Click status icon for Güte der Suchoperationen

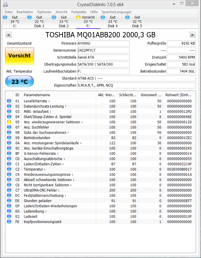click(9, 132)
